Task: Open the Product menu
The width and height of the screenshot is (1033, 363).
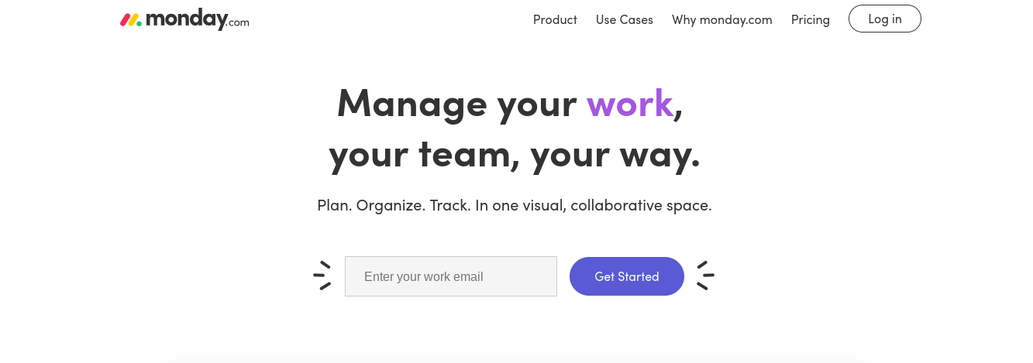Action: pyautogui.click(x=555, y=19)
